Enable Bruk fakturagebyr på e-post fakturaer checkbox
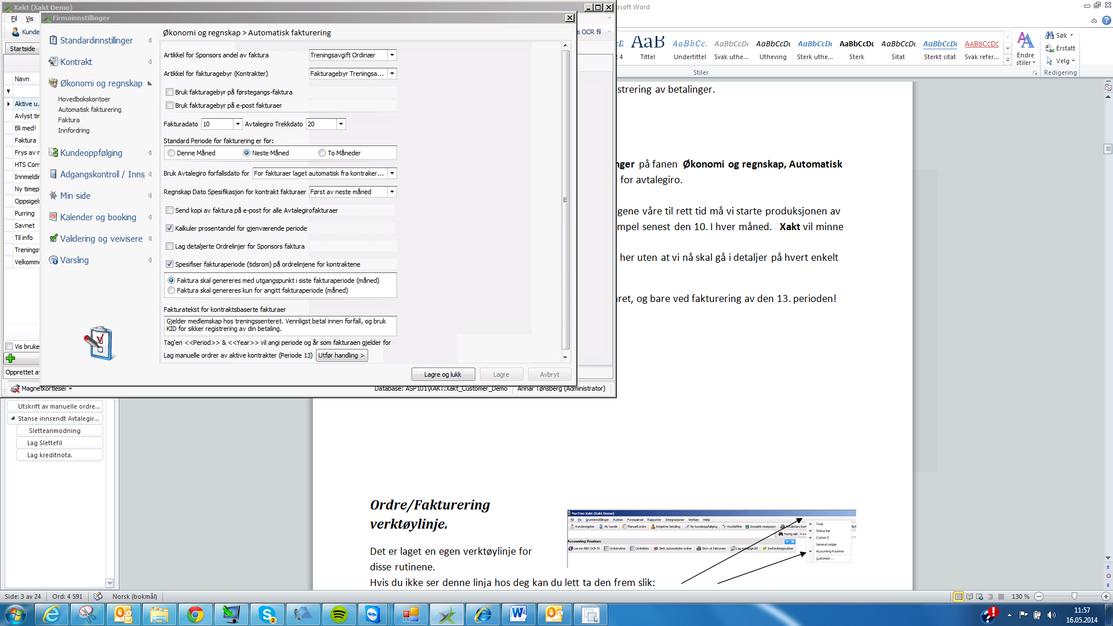The width and height of the screenshot is (1113, 626). [x=170, y=105]
